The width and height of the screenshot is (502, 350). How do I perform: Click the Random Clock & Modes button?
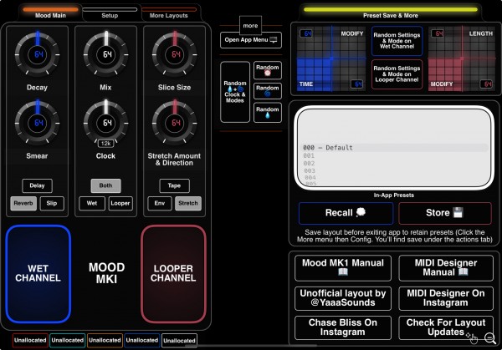[x=235, y=92]
